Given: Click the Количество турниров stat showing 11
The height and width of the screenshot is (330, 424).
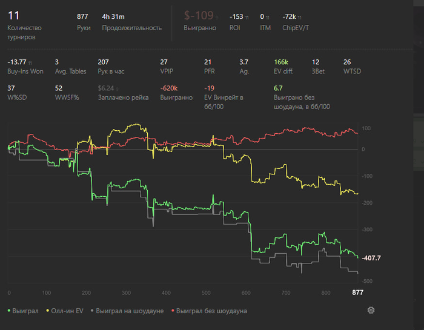Looking at the screenshot, I should tap(15, 17).
